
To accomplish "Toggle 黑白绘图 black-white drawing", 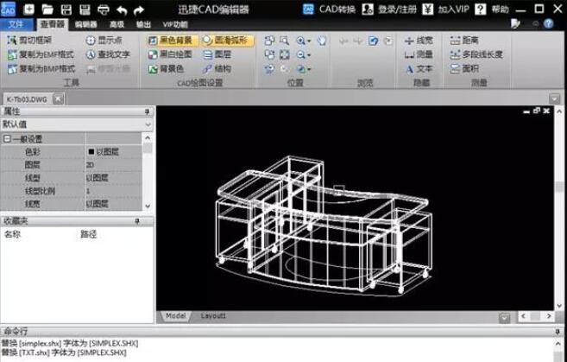I will coord(170,54).
